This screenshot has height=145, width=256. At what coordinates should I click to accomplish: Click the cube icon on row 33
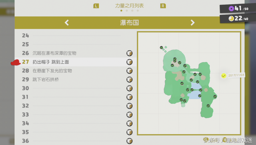(x=130, y=115)
